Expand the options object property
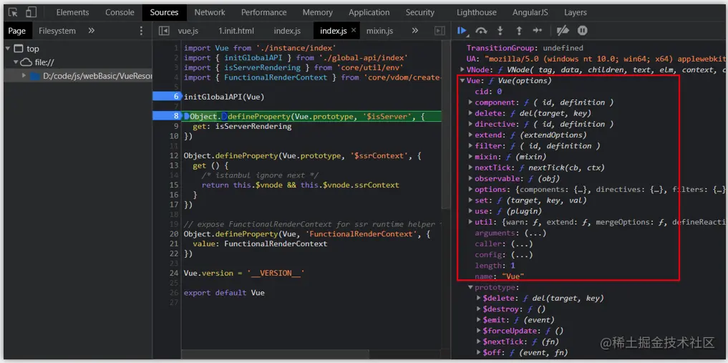 [471, 190]
